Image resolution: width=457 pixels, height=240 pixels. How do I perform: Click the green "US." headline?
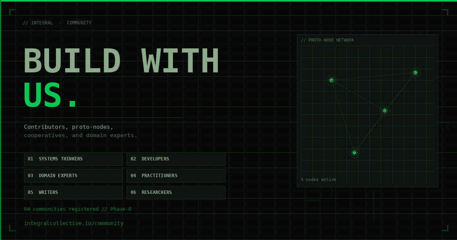(51, 95)
